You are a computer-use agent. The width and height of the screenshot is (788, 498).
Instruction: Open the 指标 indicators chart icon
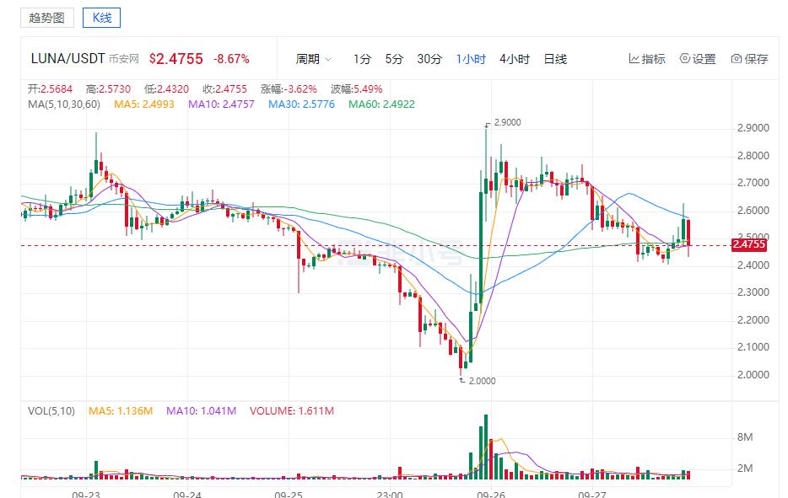(634, 59)
